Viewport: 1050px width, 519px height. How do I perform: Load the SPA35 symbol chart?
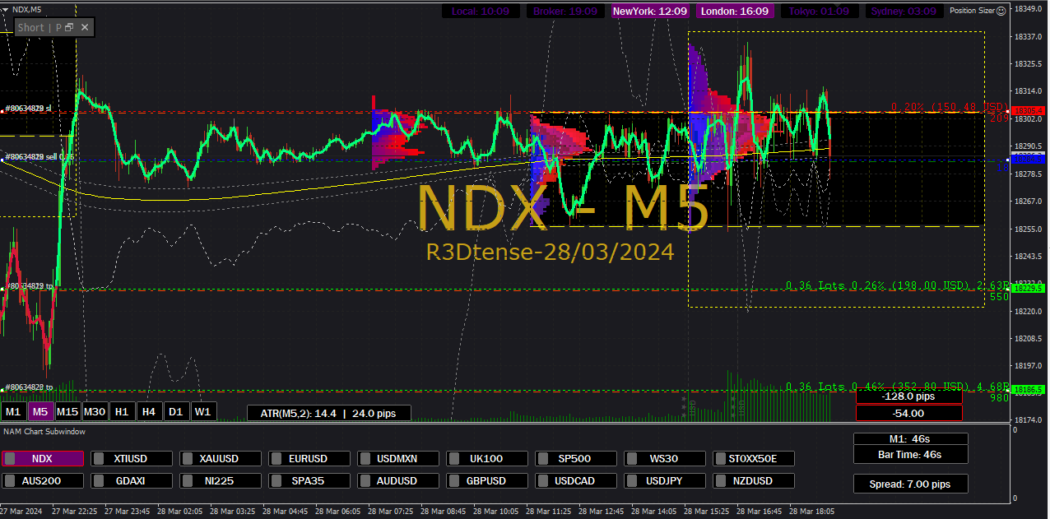(309, 480)
